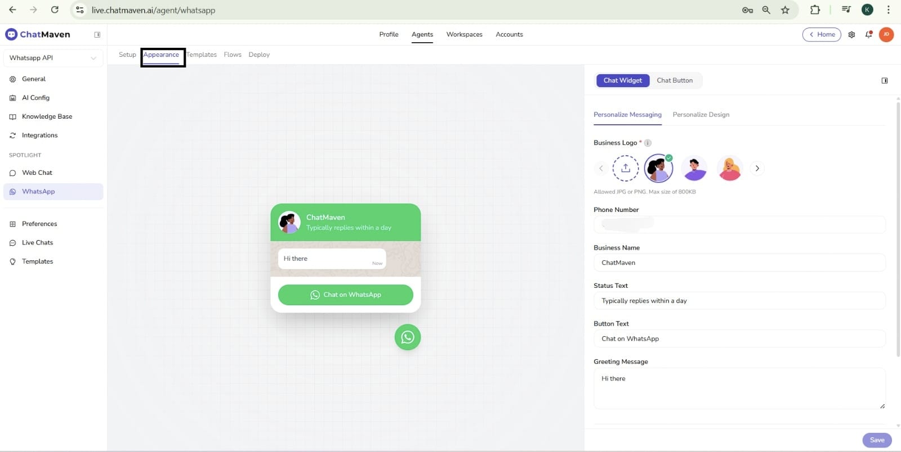Toggle right panel collapse icon
901x452 pixels.
(884, 80)
